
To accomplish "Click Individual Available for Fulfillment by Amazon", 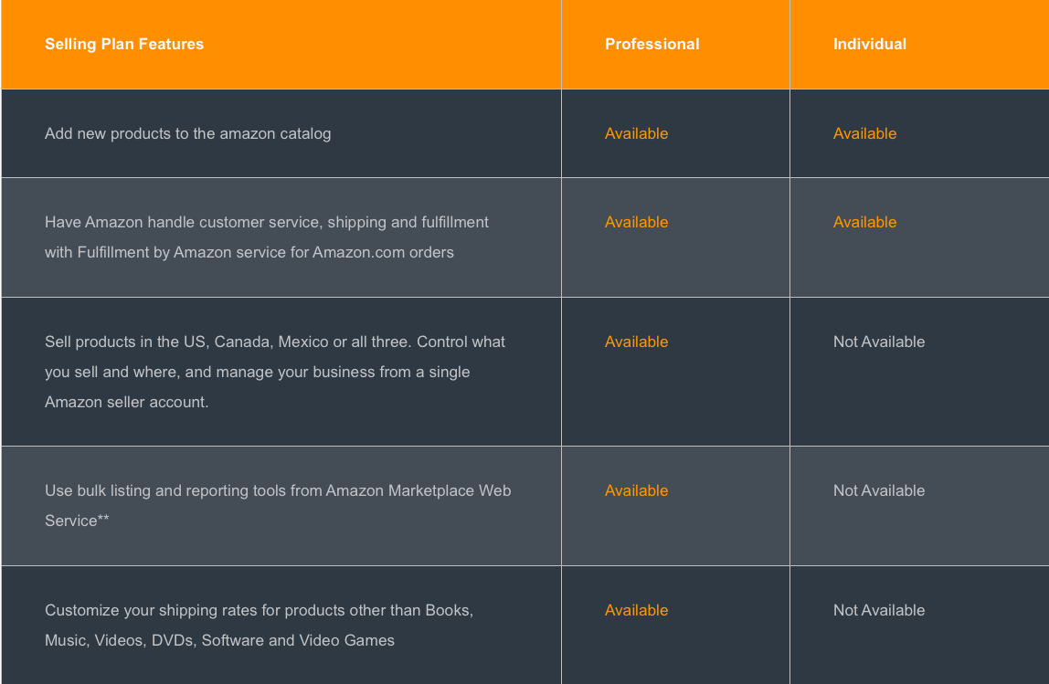I will (x=864, y=222).
